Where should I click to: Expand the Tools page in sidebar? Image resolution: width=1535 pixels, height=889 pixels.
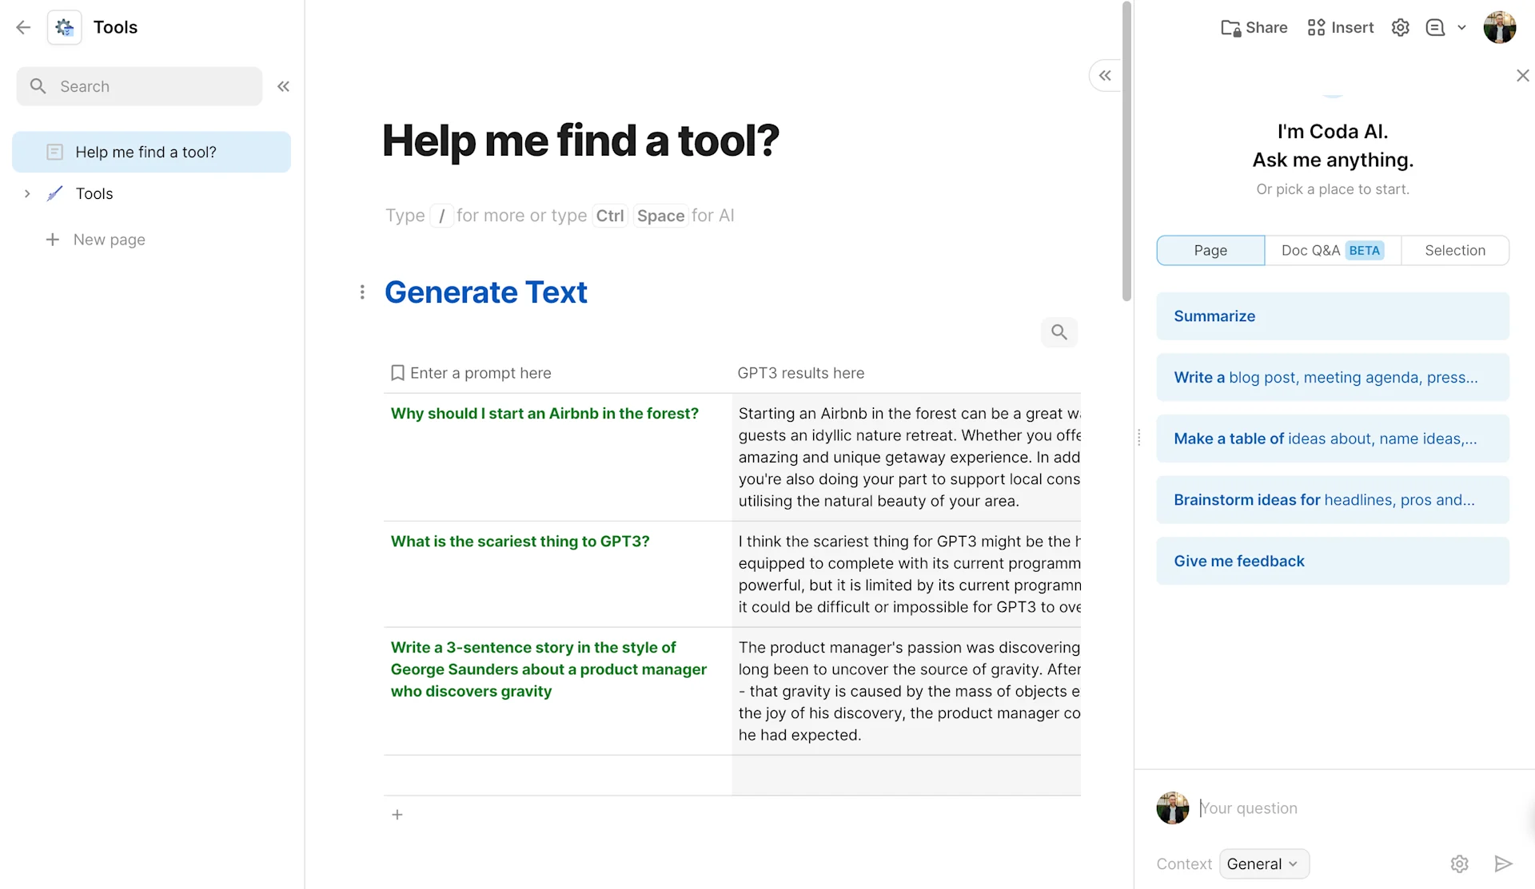pyautogui.click(x=27, y=193)
